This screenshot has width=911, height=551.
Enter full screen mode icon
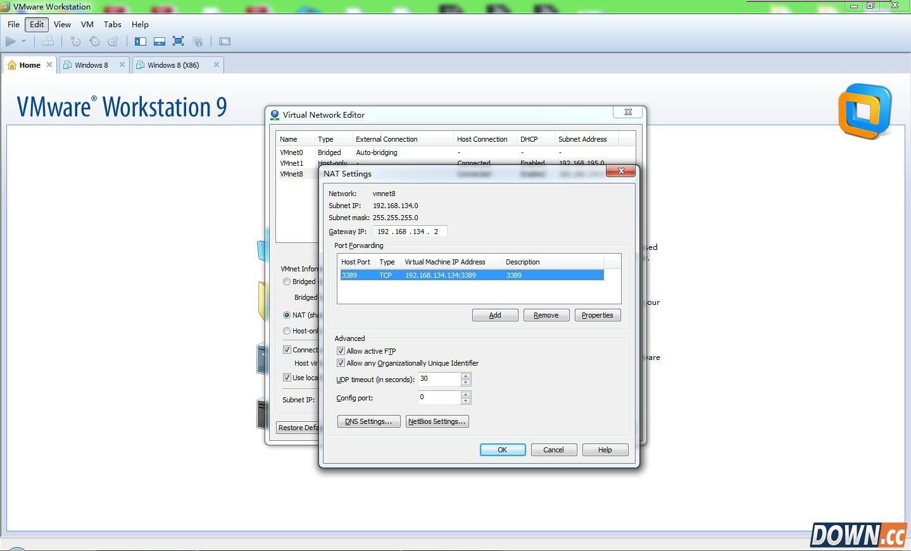click(179, 42)
